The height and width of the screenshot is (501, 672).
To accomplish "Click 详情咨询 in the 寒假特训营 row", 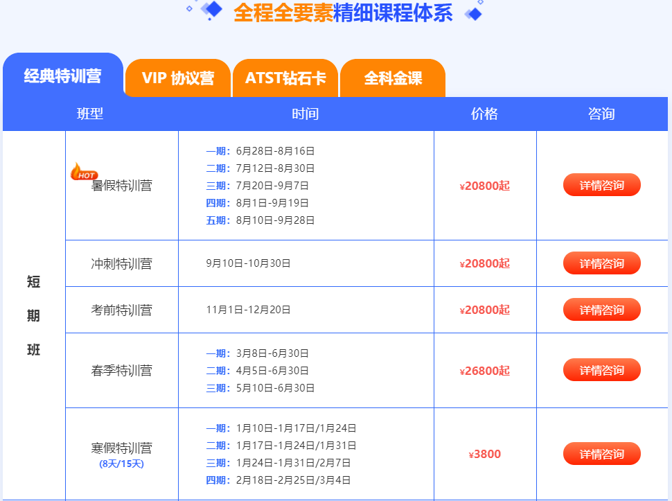I will coord(601,454).
